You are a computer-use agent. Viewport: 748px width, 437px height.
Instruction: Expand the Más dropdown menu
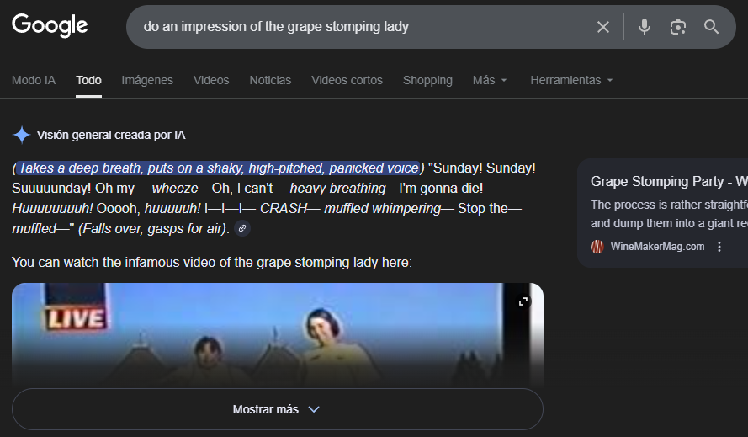pos(490,80)
